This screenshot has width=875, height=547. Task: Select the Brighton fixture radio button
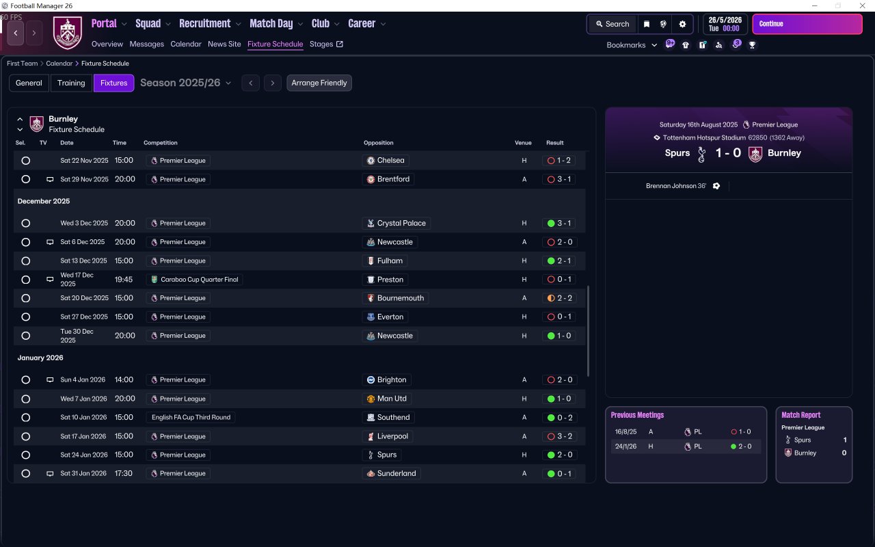26,380
